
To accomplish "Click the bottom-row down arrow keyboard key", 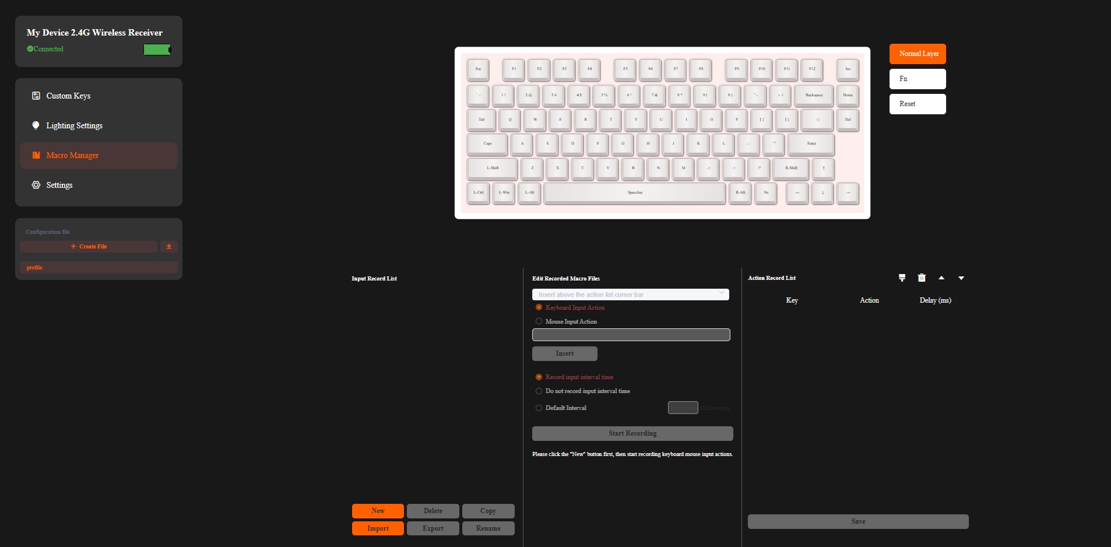I will point(823,192).
